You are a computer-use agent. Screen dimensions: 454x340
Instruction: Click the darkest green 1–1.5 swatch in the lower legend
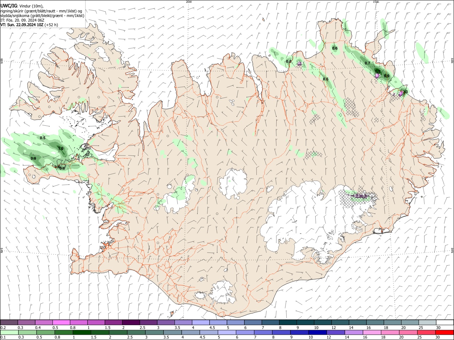81,333
